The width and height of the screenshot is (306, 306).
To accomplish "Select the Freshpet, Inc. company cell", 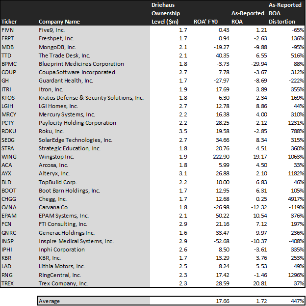I will coord(56,38).
